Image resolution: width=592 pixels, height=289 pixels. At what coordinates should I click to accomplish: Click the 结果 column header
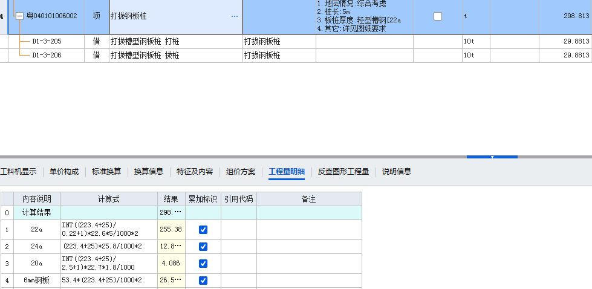pyautogui.click(x=171, y=199)
